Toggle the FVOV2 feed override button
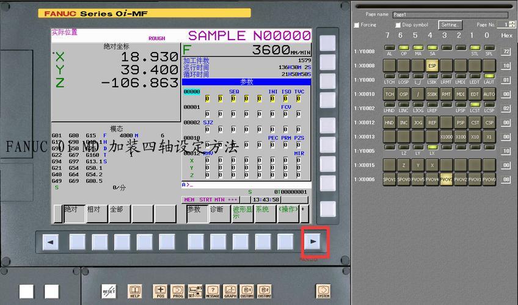This screenshot has height=305, width=518. pos(461,179)
